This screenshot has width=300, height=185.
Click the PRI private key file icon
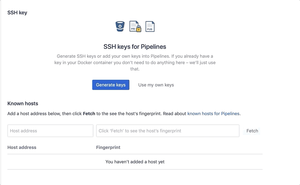(134, 26)
